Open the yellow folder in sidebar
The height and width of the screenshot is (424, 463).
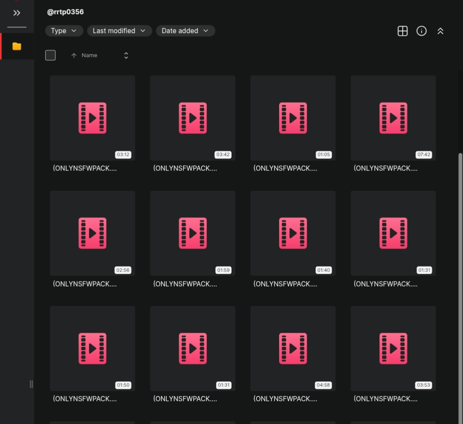(17, 46)
